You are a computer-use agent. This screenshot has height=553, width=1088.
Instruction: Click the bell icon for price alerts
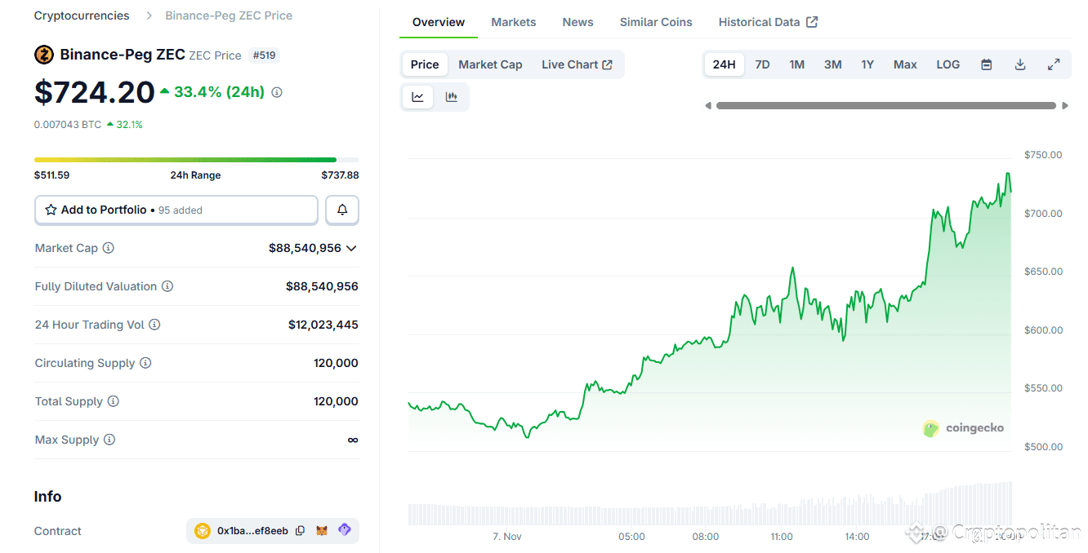(341, 210)
